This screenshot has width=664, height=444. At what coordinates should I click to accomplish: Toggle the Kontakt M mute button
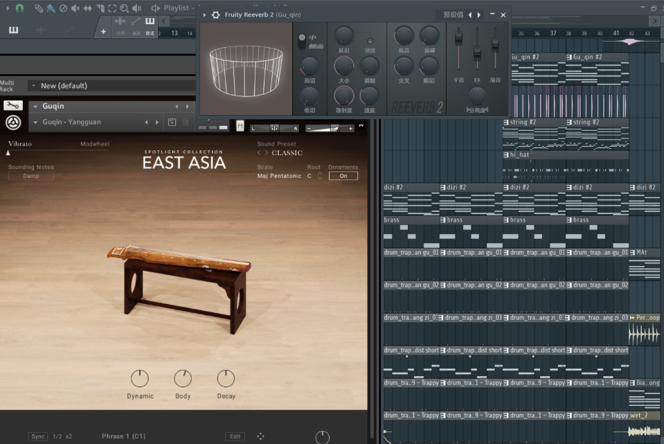(240, 126)
